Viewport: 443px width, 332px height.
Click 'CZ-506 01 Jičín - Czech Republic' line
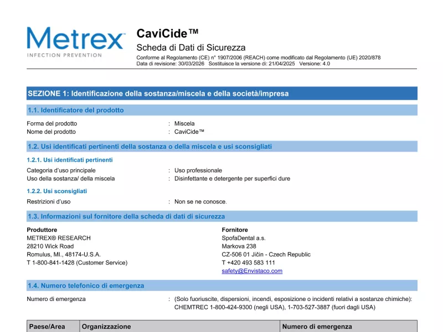coord(266,255)
